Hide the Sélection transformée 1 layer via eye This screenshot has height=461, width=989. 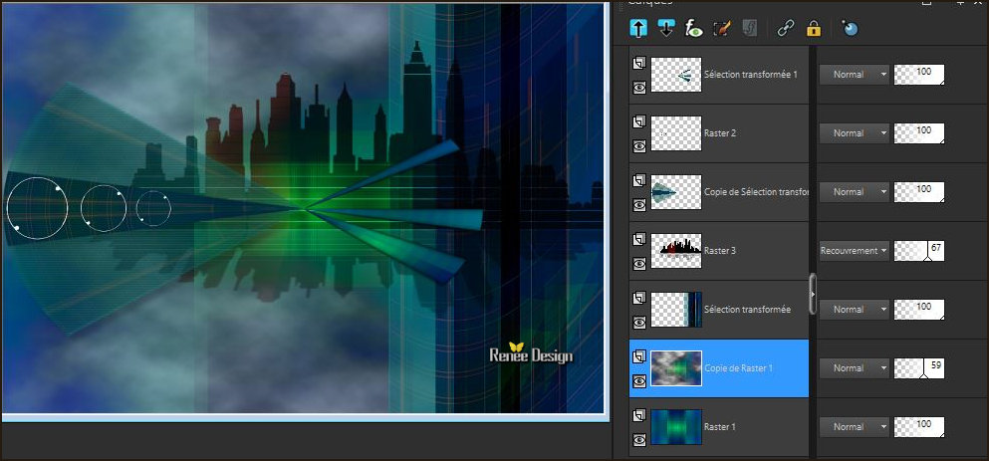click(639, 88)
